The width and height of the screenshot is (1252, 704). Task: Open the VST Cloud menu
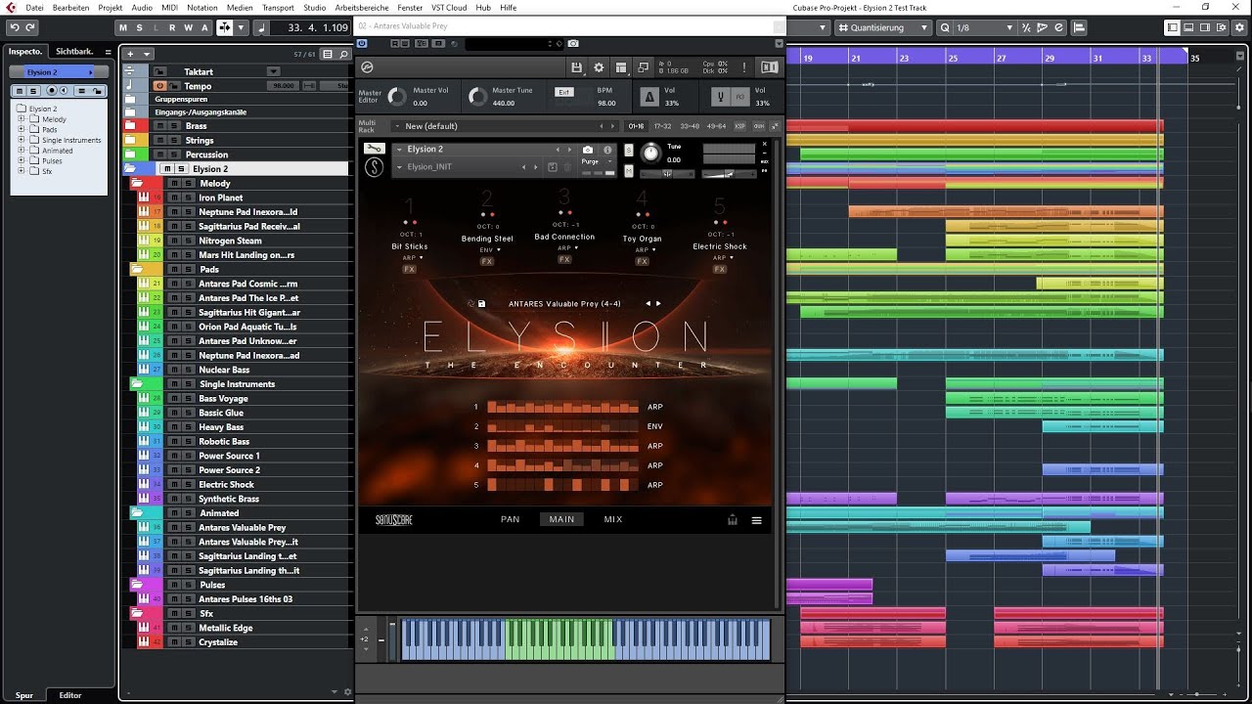(449, 7)
